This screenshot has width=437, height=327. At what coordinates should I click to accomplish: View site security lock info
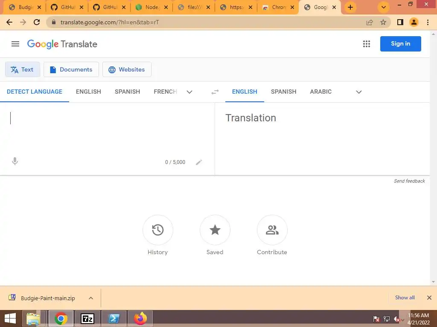tap(54, 22)
